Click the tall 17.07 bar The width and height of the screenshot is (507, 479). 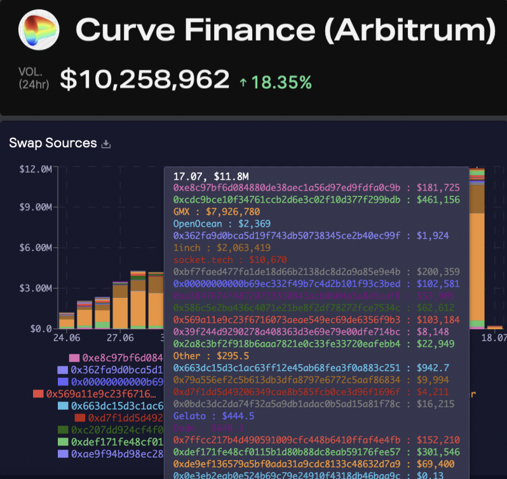click(477, 248)
